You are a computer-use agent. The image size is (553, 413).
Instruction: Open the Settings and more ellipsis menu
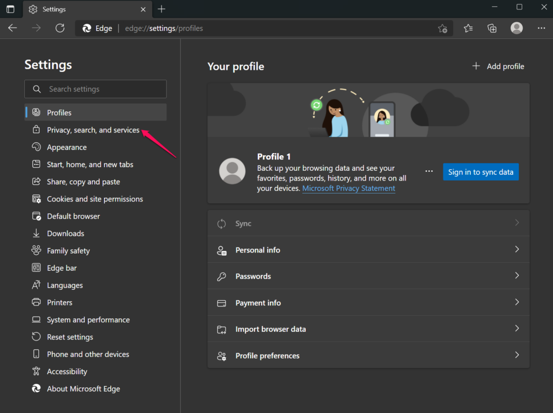pos(541,28)
